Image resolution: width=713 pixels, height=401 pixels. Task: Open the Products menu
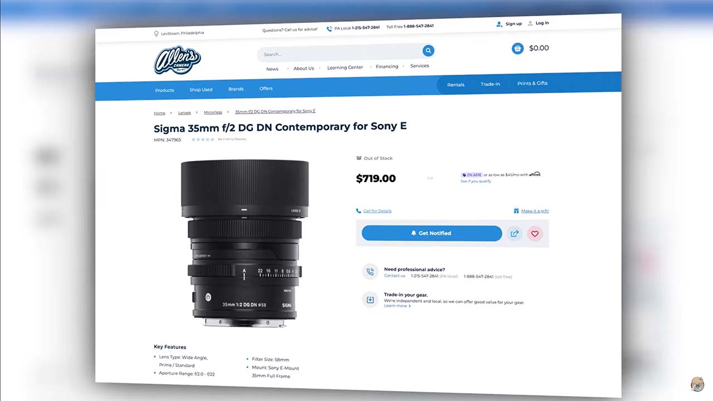164,90
